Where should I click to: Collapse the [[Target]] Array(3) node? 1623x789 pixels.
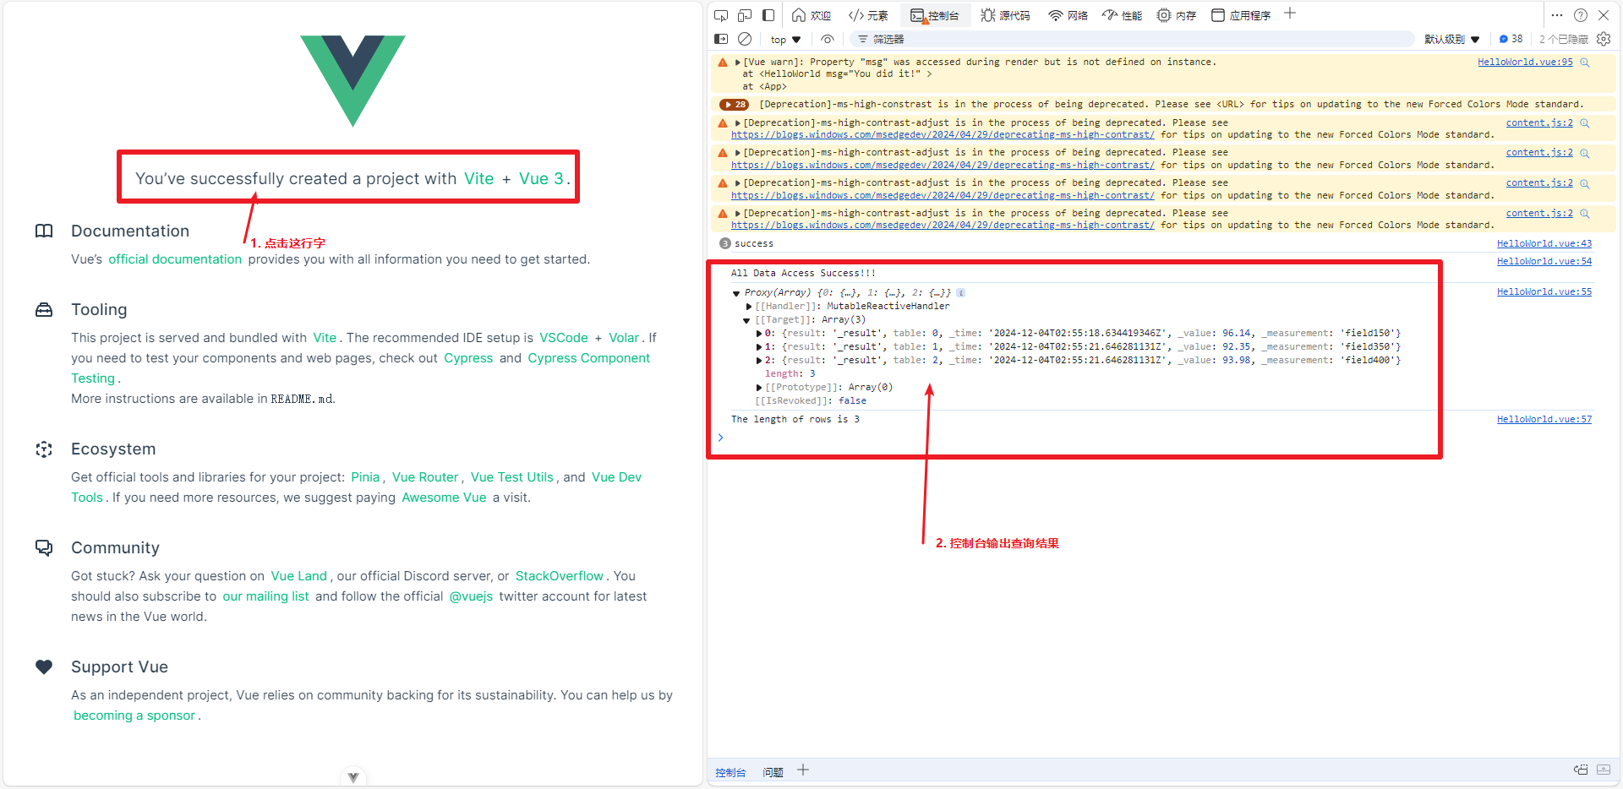point(746,320)
